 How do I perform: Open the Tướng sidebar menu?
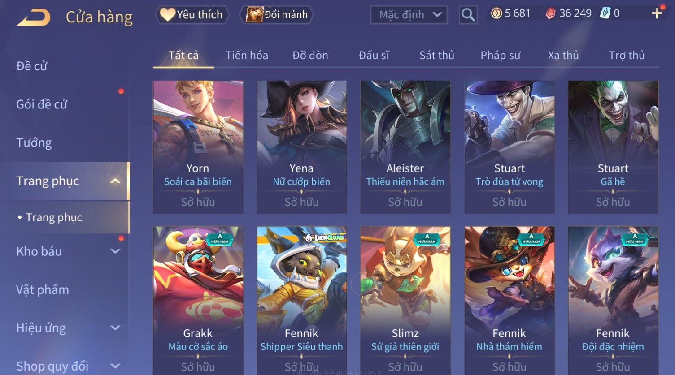pos(34,142)
